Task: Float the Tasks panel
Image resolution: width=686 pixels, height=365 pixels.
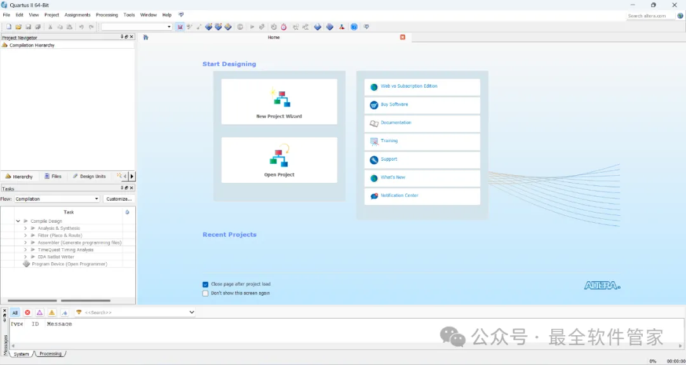Action: pos(126,187)
